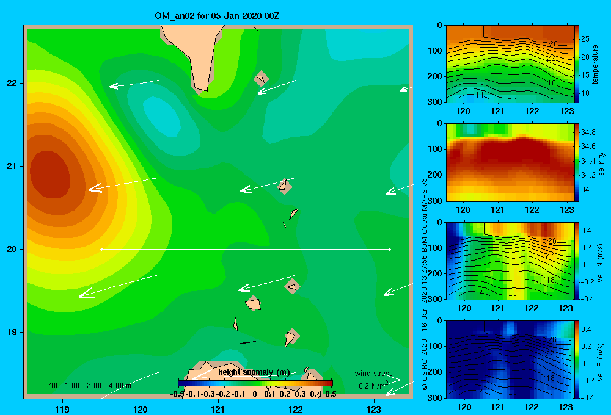
Task: Click latitude label "21" on main map
Action: click(12, 166)
